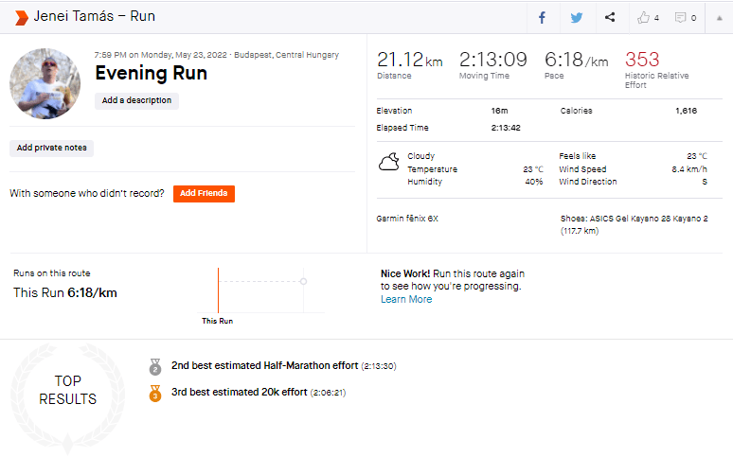
Task: Click the orange Strava chevron logo
Action: 21,17
